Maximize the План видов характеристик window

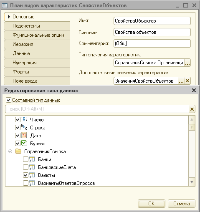point(185,5)
